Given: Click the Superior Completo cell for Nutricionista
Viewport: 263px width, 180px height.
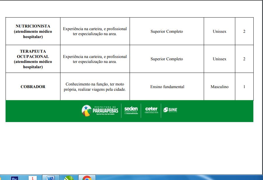Looking at the screenshot, I should [166, 31].
